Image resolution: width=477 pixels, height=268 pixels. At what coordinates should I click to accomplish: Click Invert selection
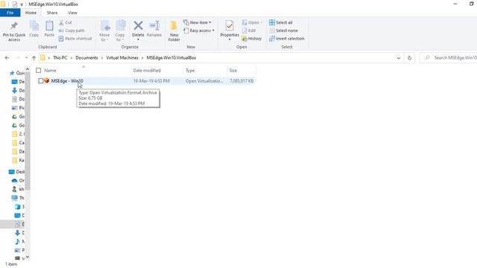click(287, 39)
